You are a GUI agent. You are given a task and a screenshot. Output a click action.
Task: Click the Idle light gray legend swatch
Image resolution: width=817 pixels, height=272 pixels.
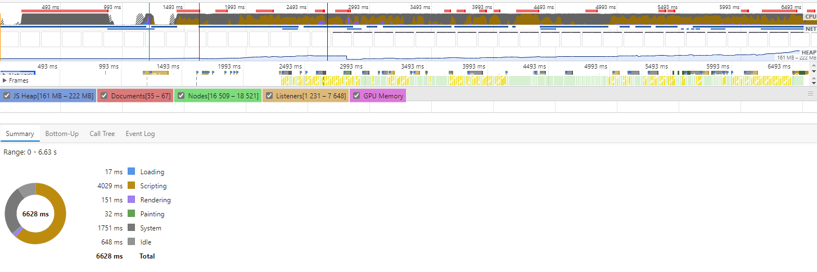click(132, 242)
